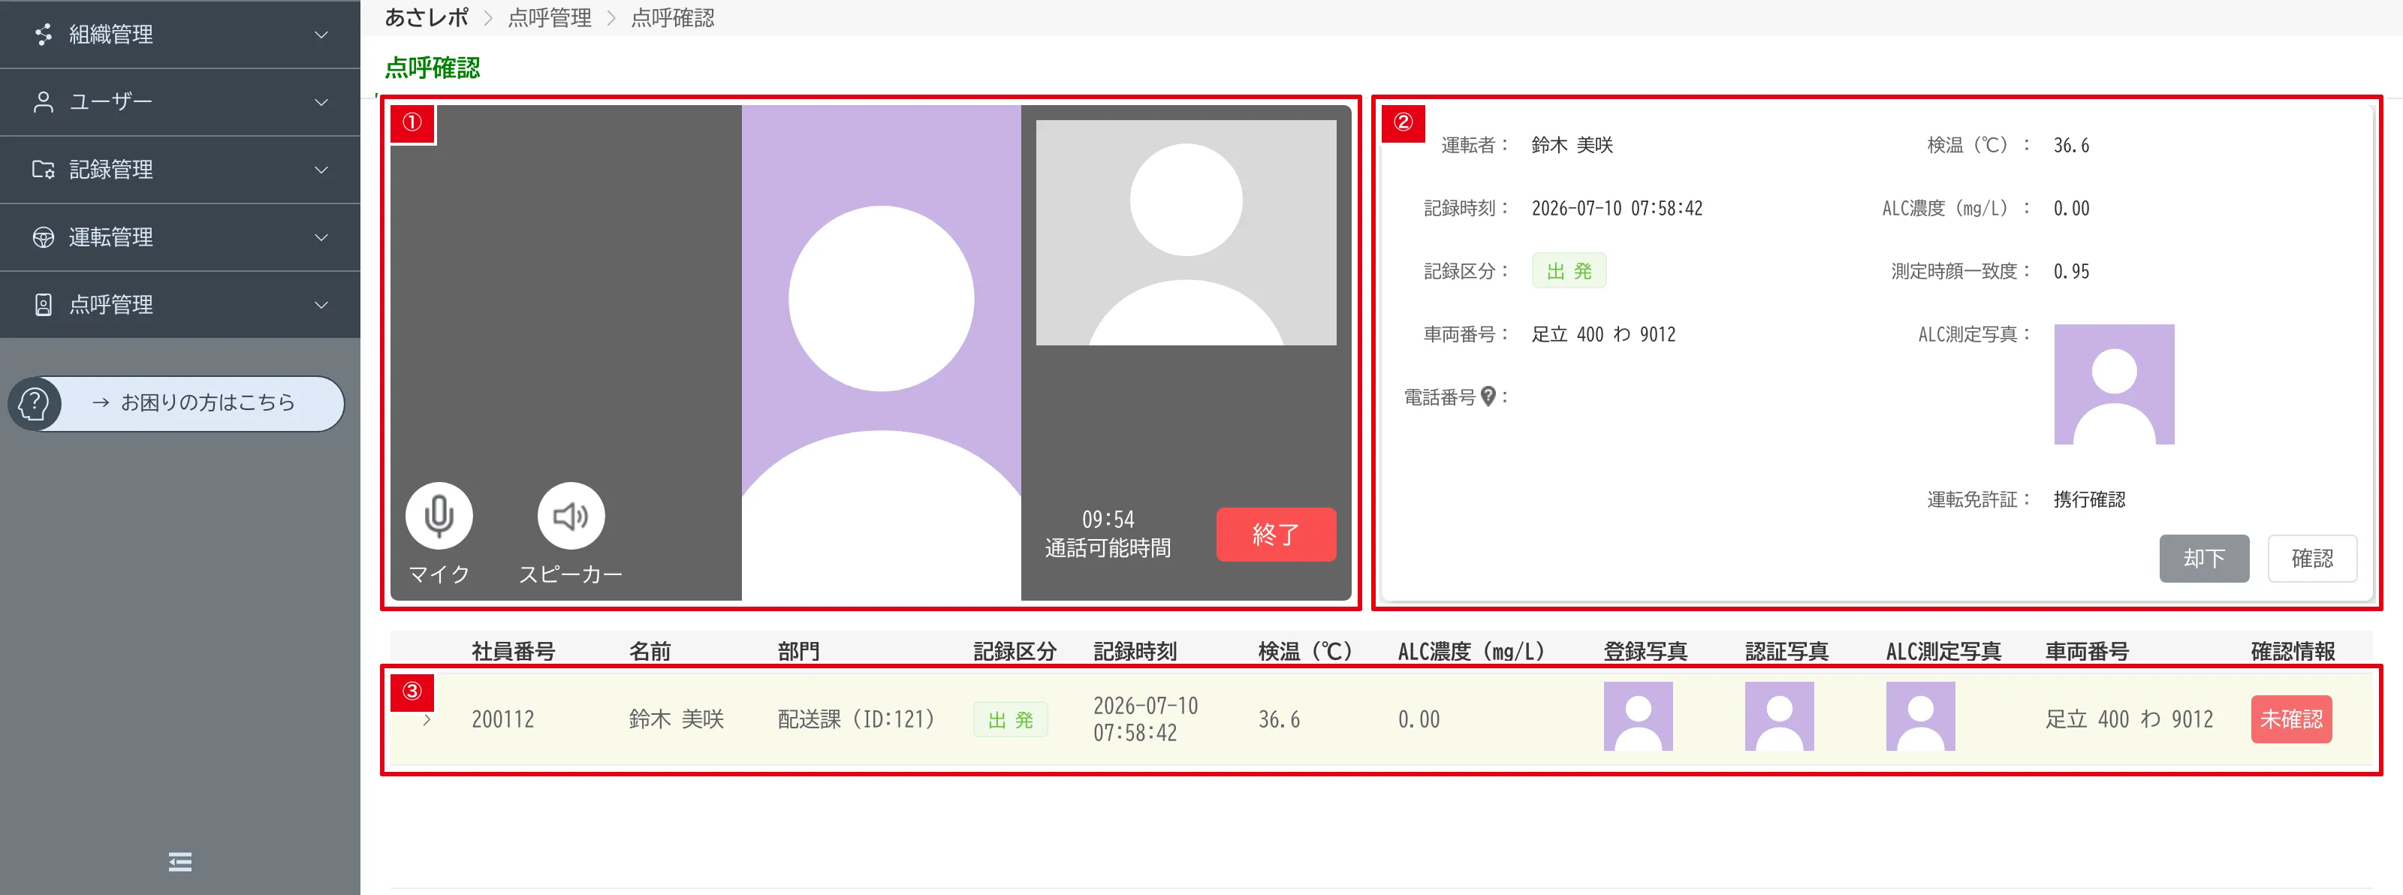End the call with 終了 button
This screenshot has height=895, width=2403.
coord(1275,534)
